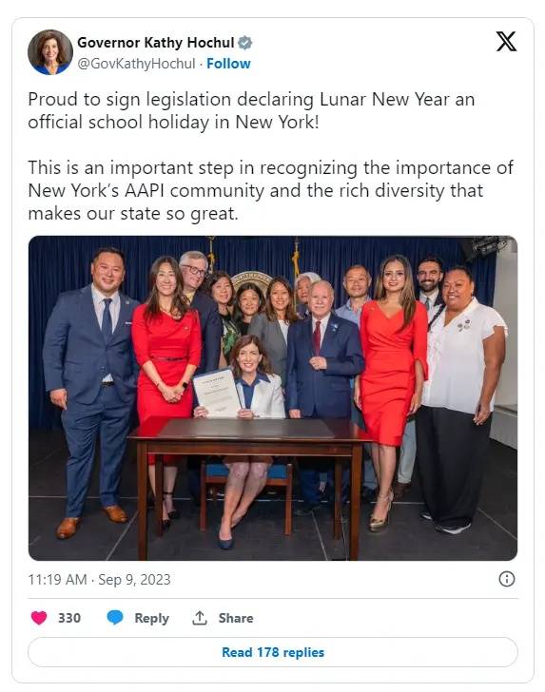Follow Governor Kathy Hochul
Viewport: 545px width, 692px height.
[228, 64]
